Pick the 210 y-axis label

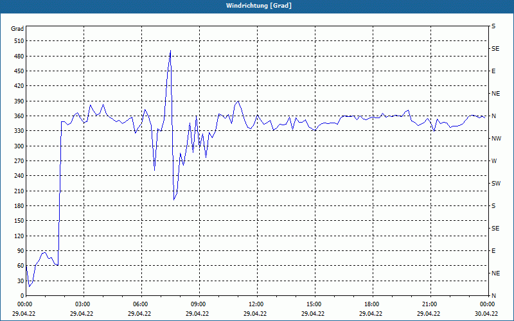point(19,191)
